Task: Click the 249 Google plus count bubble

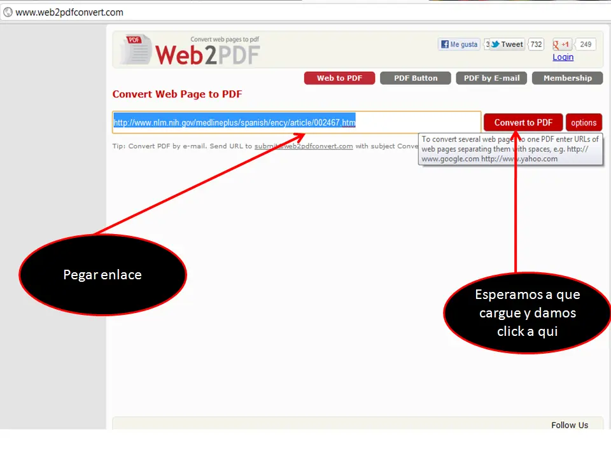Action: point(586,45)
